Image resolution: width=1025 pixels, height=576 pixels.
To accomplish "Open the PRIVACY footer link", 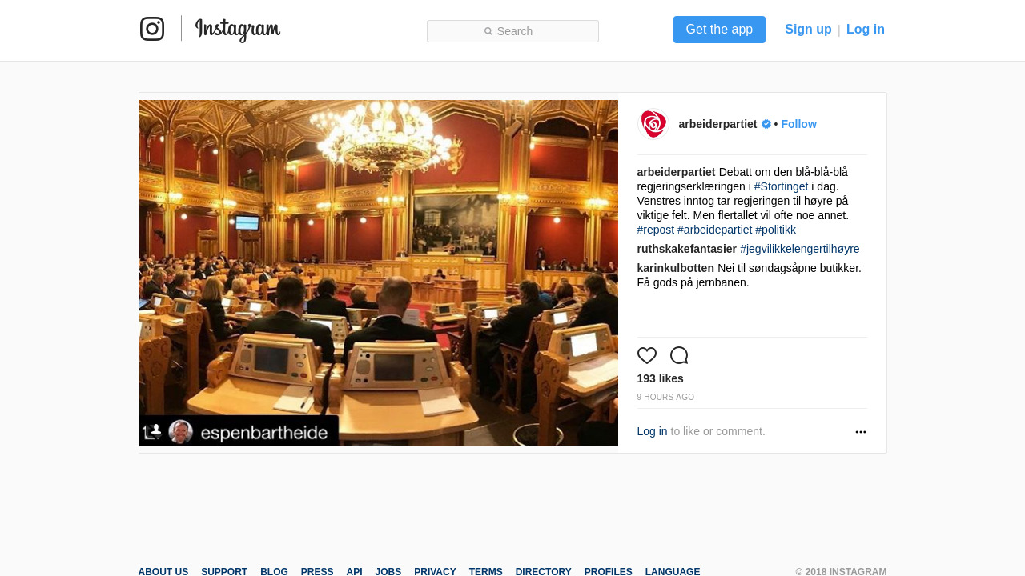I will (x=435, y=571).
